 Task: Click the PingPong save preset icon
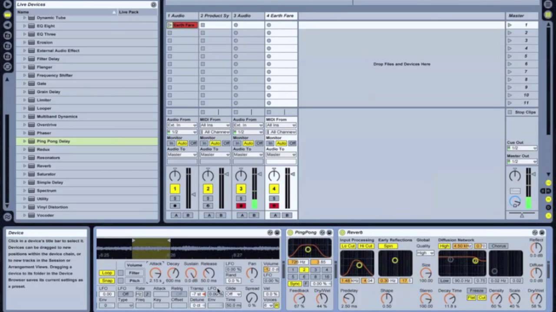tap(329, 233)
